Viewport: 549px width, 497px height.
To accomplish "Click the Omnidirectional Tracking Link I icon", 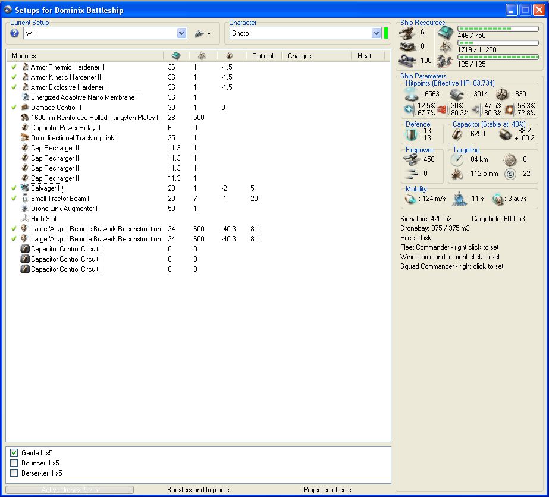I will 25,138.
